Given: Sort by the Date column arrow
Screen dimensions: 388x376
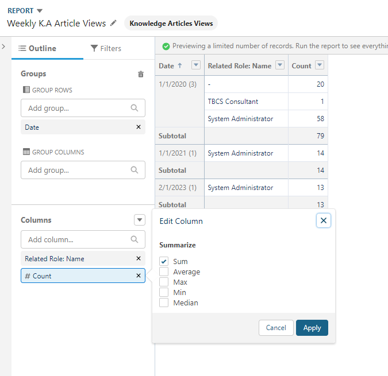Looking at the screenshot, I should click(180, 65).
